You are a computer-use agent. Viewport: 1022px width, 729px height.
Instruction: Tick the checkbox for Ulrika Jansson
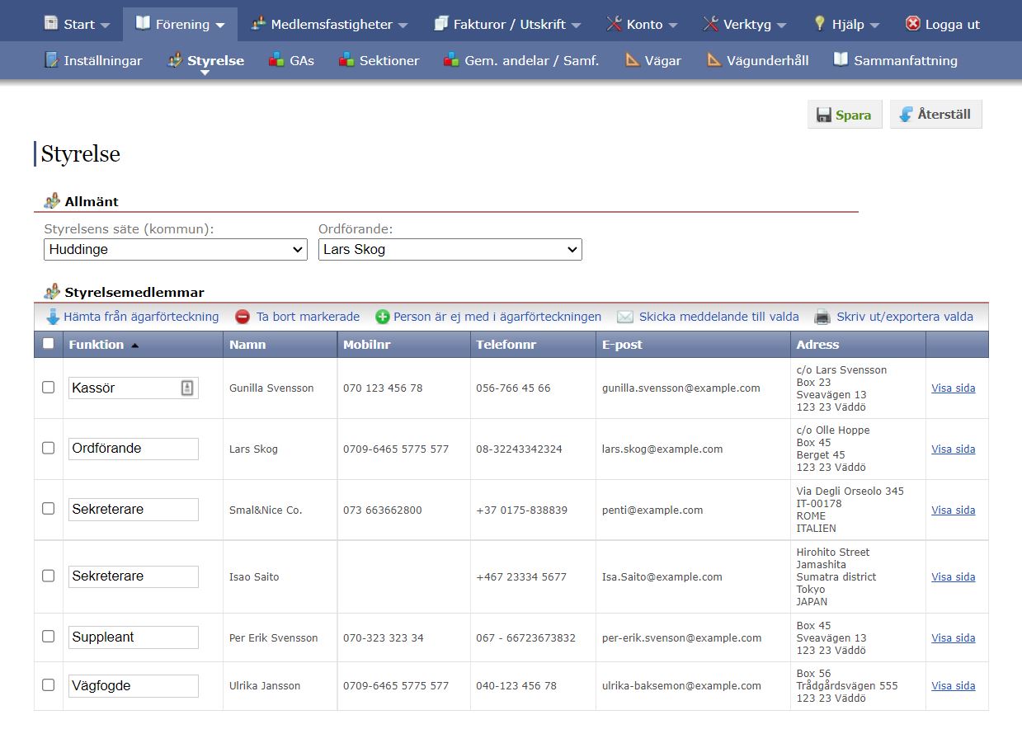pyautogui.click(x=49, y=684)
